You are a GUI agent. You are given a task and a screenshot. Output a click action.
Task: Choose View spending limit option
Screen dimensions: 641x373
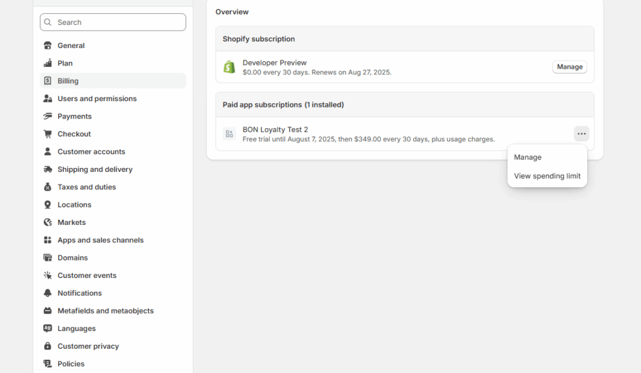(547, 176)
